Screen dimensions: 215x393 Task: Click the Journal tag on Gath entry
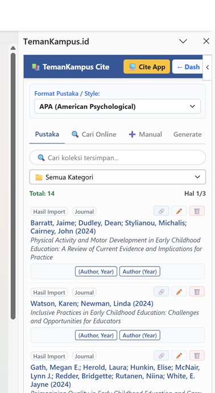tap(84, 356)
